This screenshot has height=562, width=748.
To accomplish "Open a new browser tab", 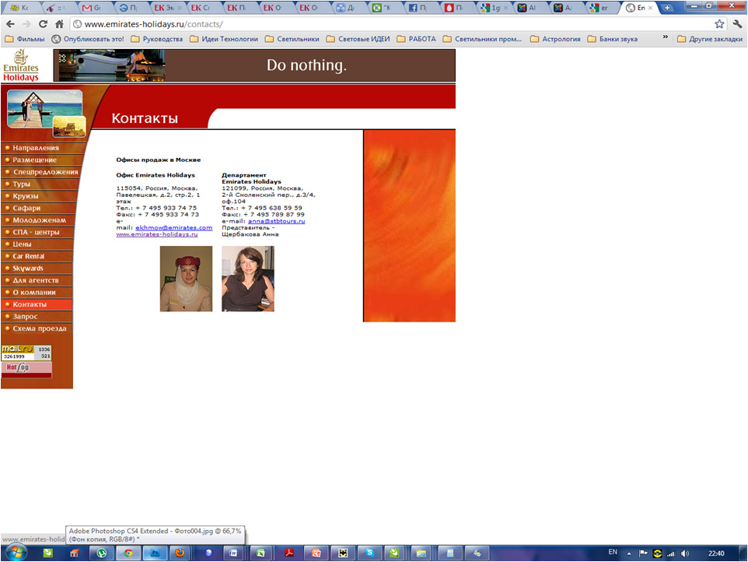I will coord(667,8).
